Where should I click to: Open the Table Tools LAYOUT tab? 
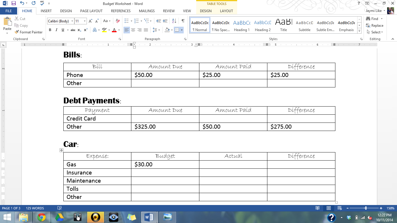[x=226, y=11]
